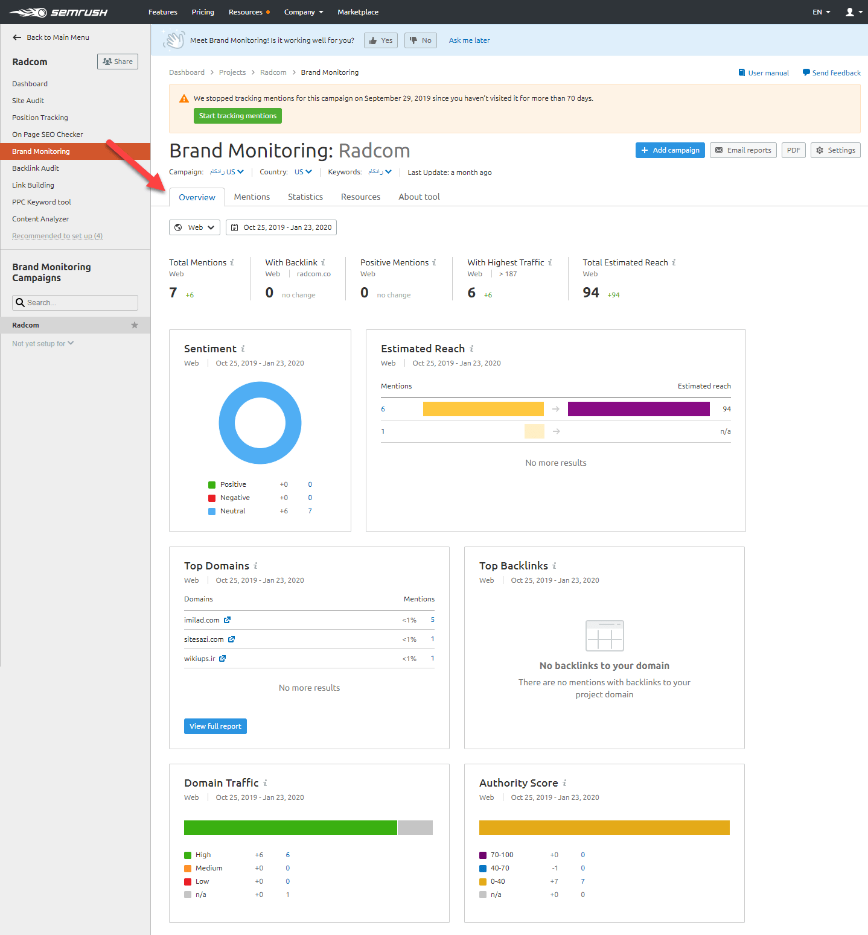868x935 pixels.
Task: Click View full report button
Action: (215, 726)
